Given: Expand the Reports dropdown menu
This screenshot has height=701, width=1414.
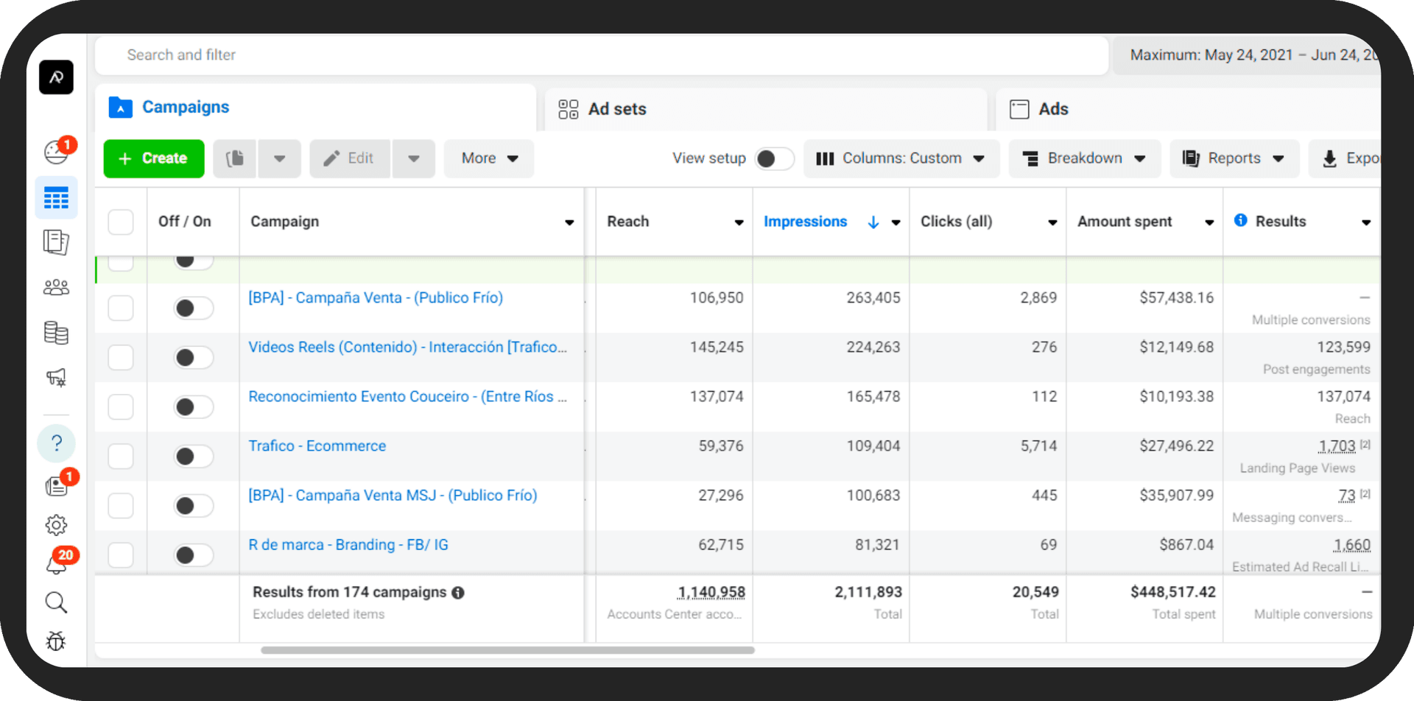Looking at the screenshot, I should tap(1234, 158).
